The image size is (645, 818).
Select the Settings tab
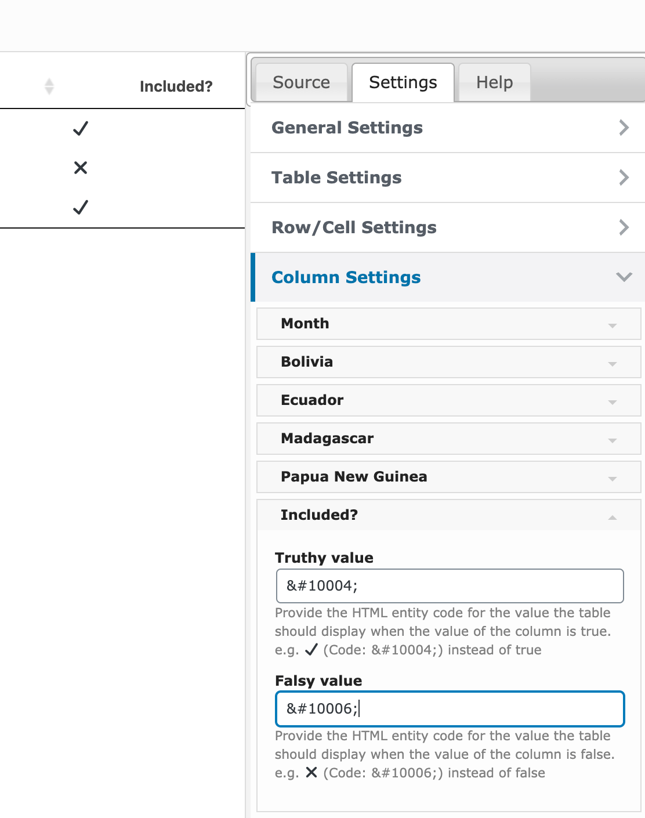click(x=403, y=82)
